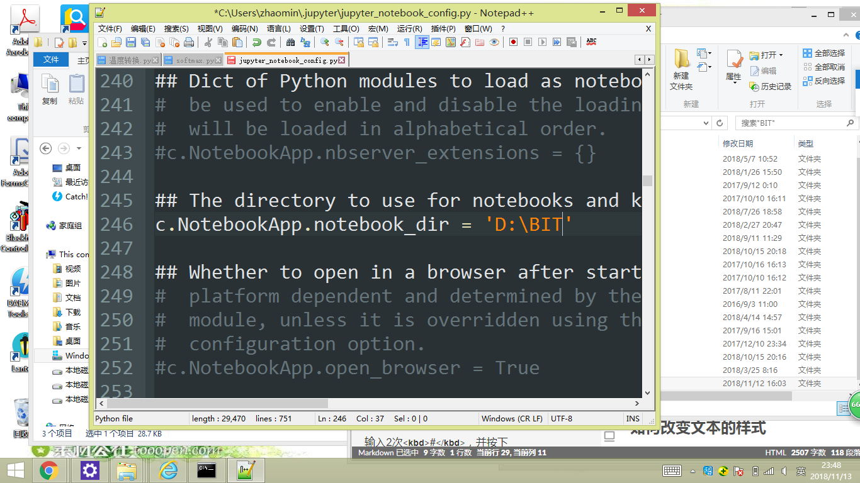Click 反向选择 in the Explorer ribbon
The image size is (860, 483).
point(824,80)
